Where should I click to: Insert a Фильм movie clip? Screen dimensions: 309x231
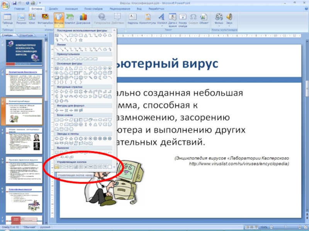coord(219,20)
